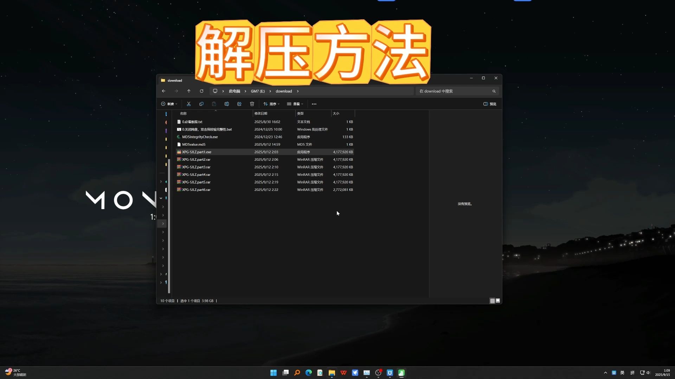Click the Cut scissors icon
The image size is (675, 379).
coord(189,104)
